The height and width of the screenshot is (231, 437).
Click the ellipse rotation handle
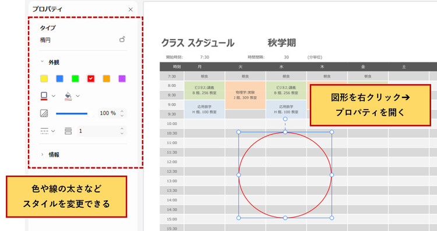click(x=285, y=119)
